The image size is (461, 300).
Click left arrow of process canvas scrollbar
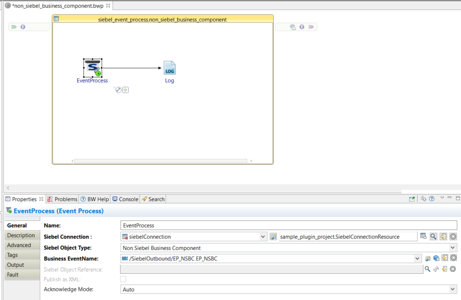[72, 161]
